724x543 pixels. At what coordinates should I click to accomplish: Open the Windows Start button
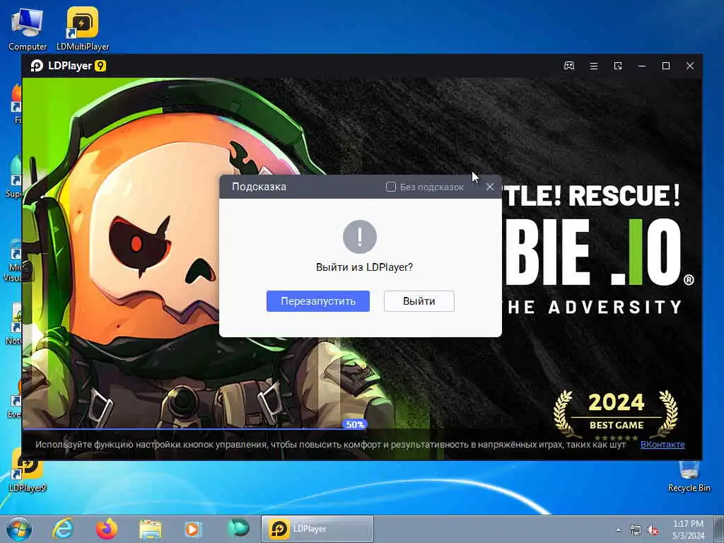[19, 529]
